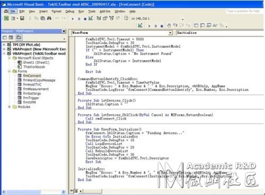Collapse the Forms folder in the project tree
The height and width of the screenshot is (195, 265).
[x=9, y=71]
